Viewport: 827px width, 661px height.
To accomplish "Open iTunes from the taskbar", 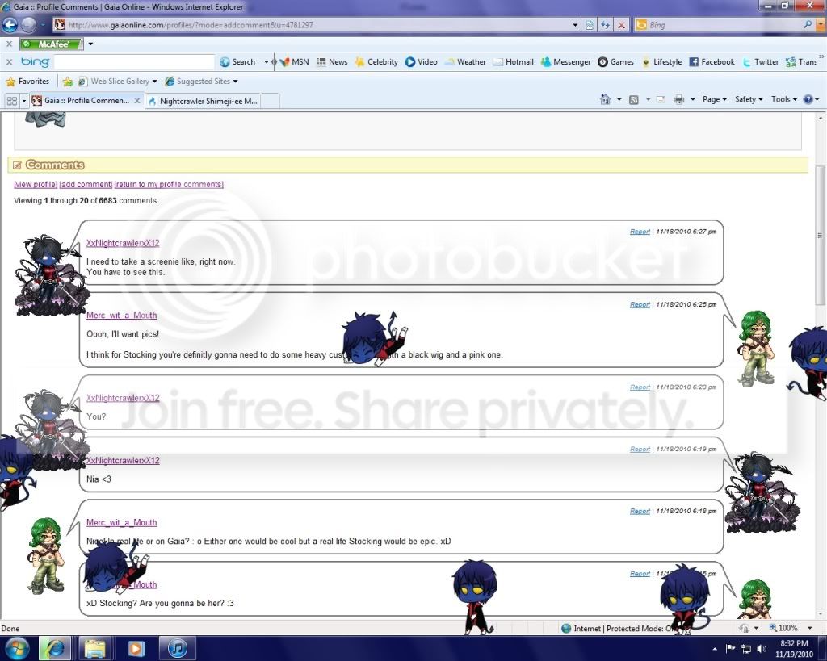I will [178, 648].
